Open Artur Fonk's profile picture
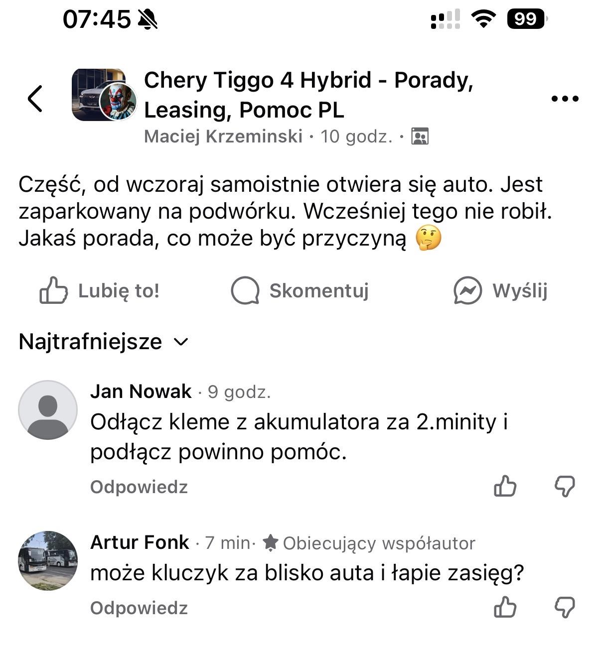Screen dimensions: 601x652 coord(48,560)
